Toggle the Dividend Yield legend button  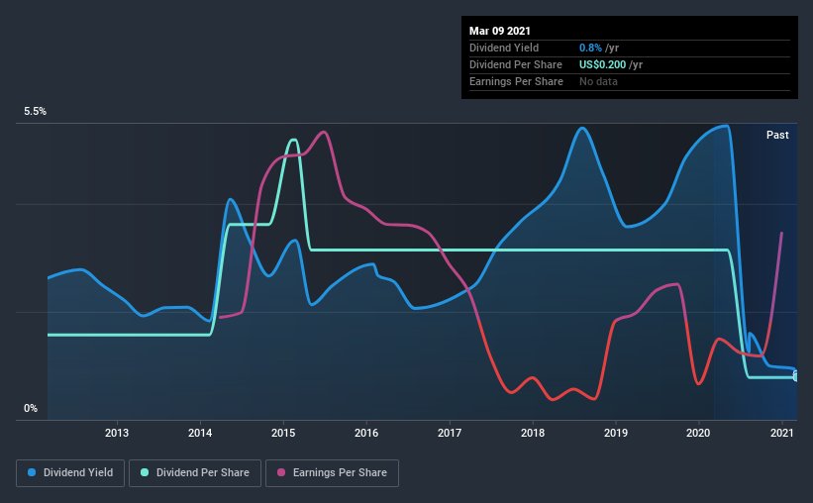70,473
